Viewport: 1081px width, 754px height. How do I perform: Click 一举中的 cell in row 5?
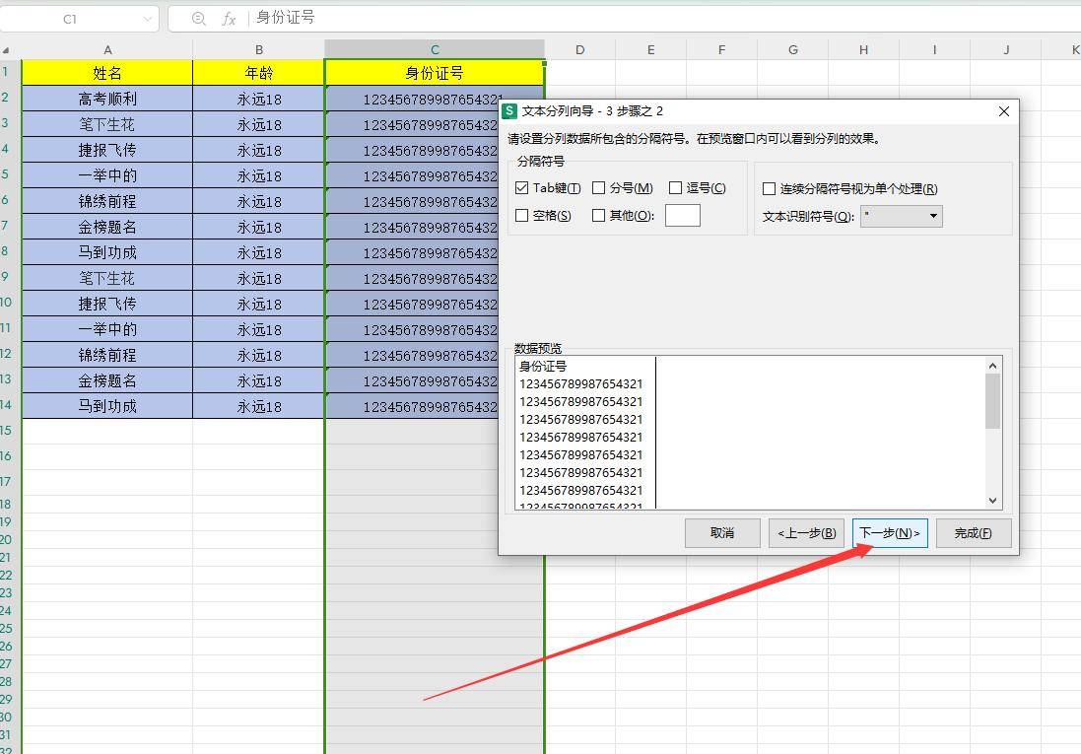(x=107, y=175)
